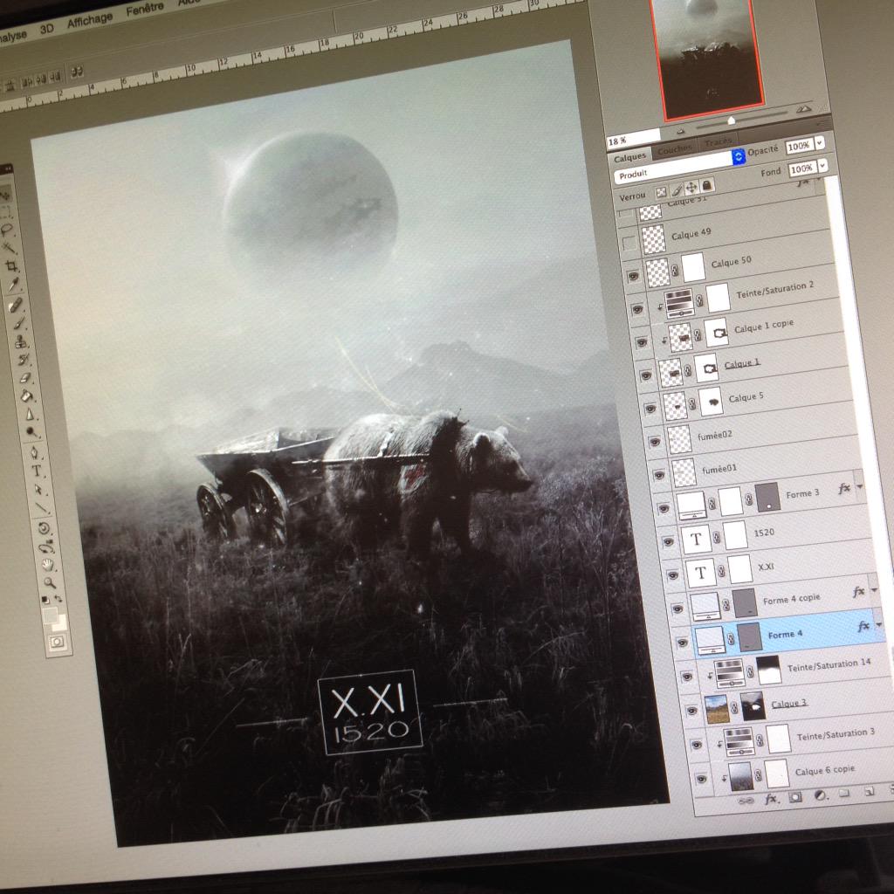Select the Calques tab
Screen dimensions: 894x894
[629, 157]
